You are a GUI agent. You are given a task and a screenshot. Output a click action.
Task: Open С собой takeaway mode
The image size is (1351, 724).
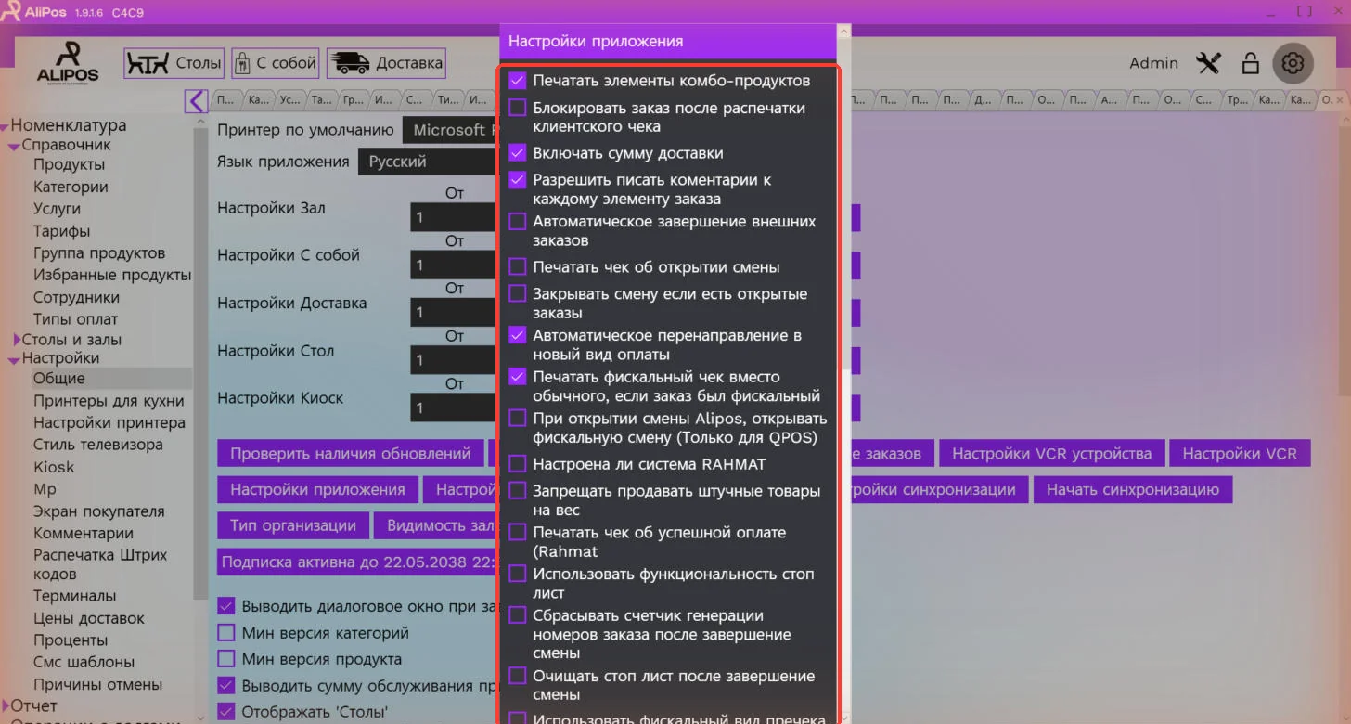coord(276,63)
